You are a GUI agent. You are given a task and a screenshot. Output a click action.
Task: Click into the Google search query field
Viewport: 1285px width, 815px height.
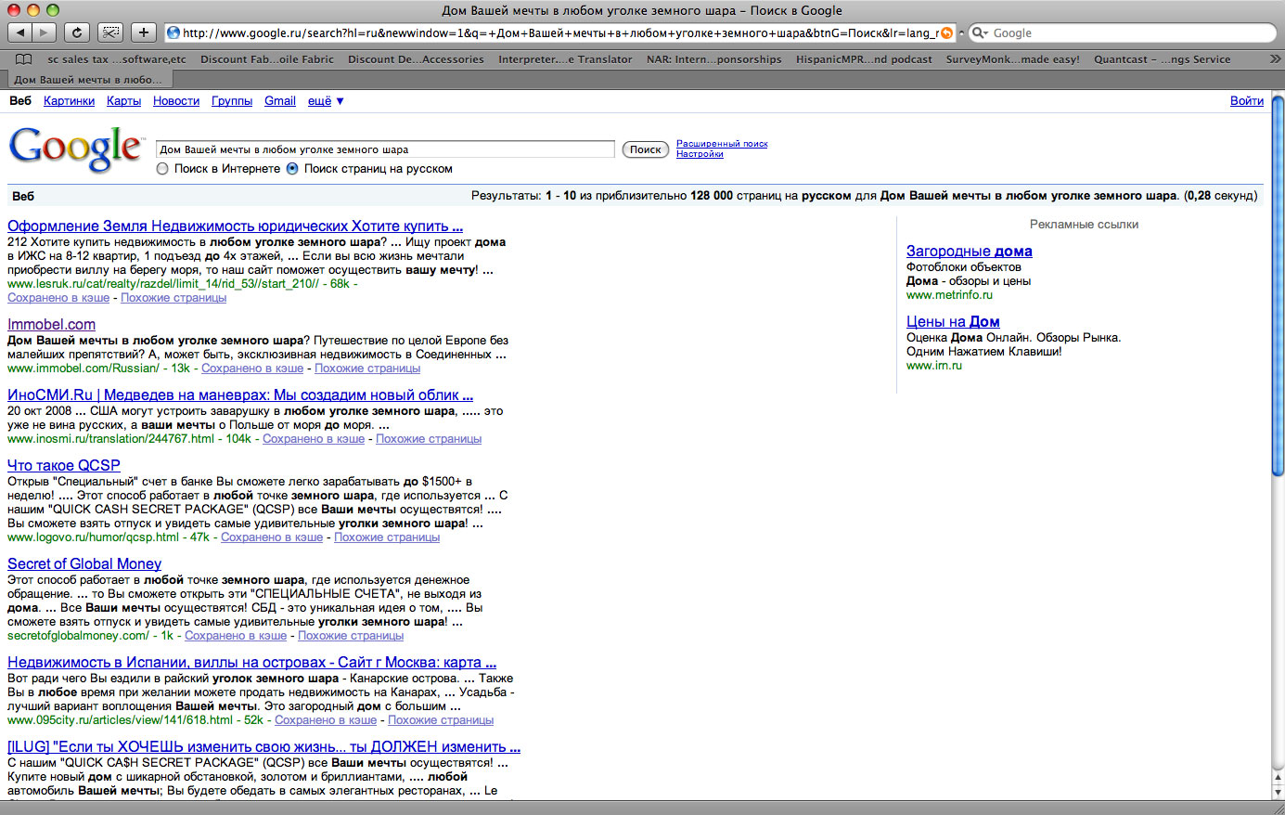point(385,149)
